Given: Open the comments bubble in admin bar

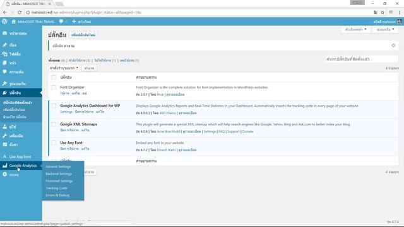Looking at the screenshot, I should [61, 21].
